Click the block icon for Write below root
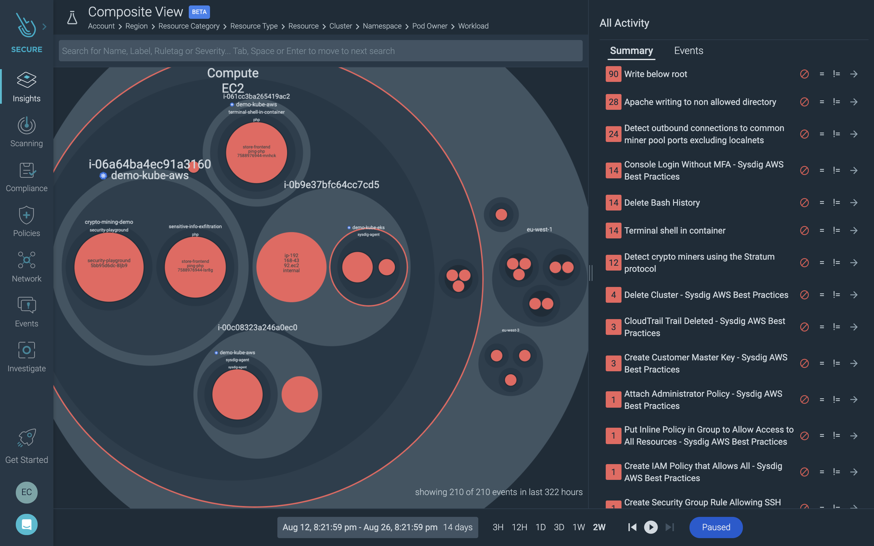Screen dimensions: 874x546 pyautogui.click(x=804, y=74)
